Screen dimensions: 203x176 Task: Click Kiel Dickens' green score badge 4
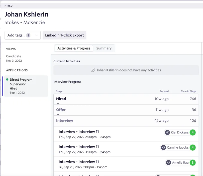point(193,133)
